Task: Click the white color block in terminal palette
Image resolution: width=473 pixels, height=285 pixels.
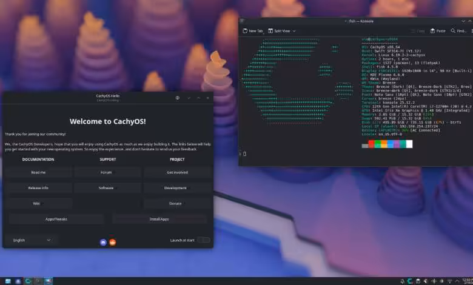Action: [409, 144]
